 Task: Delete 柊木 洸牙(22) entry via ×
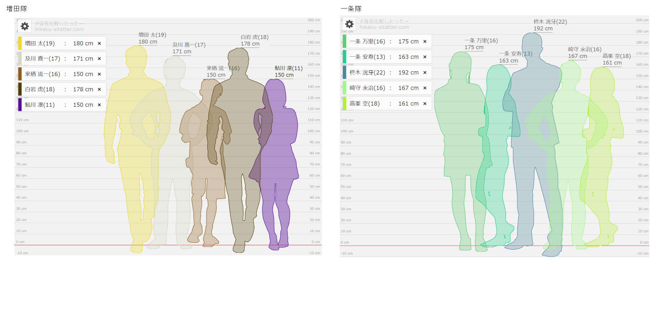click(425, 73)
